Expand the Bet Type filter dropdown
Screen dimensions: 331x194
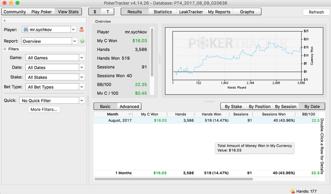click(x=82, y=87)
